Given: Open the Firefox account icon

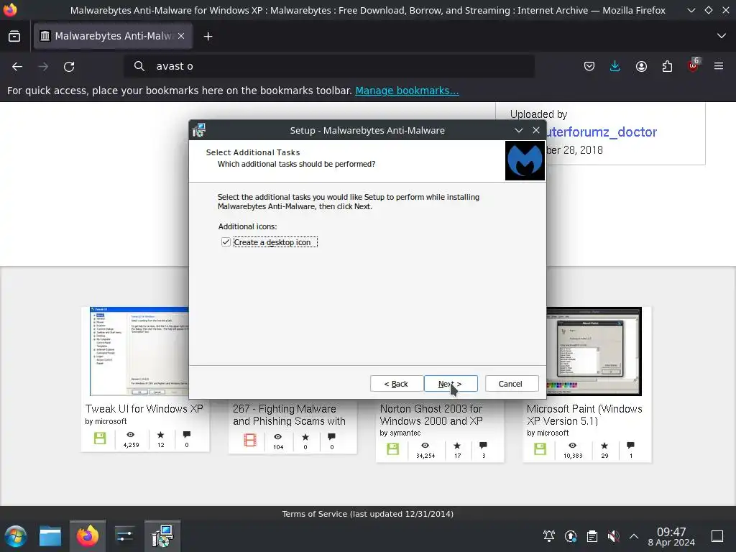Looking at the screenshot, I should [x=641, y=66].
